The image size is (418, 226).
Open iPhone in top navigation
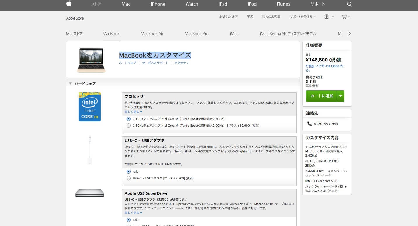tap(158, 4)
